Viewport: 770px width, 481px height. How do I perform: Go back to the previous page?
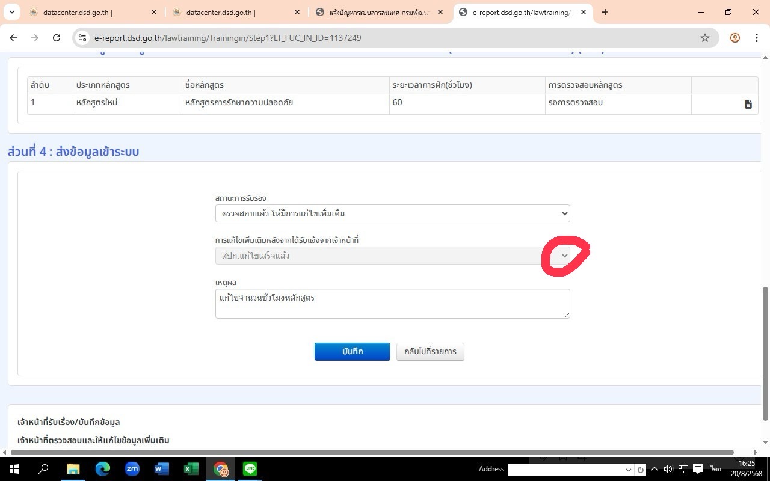tap(13, 38)
